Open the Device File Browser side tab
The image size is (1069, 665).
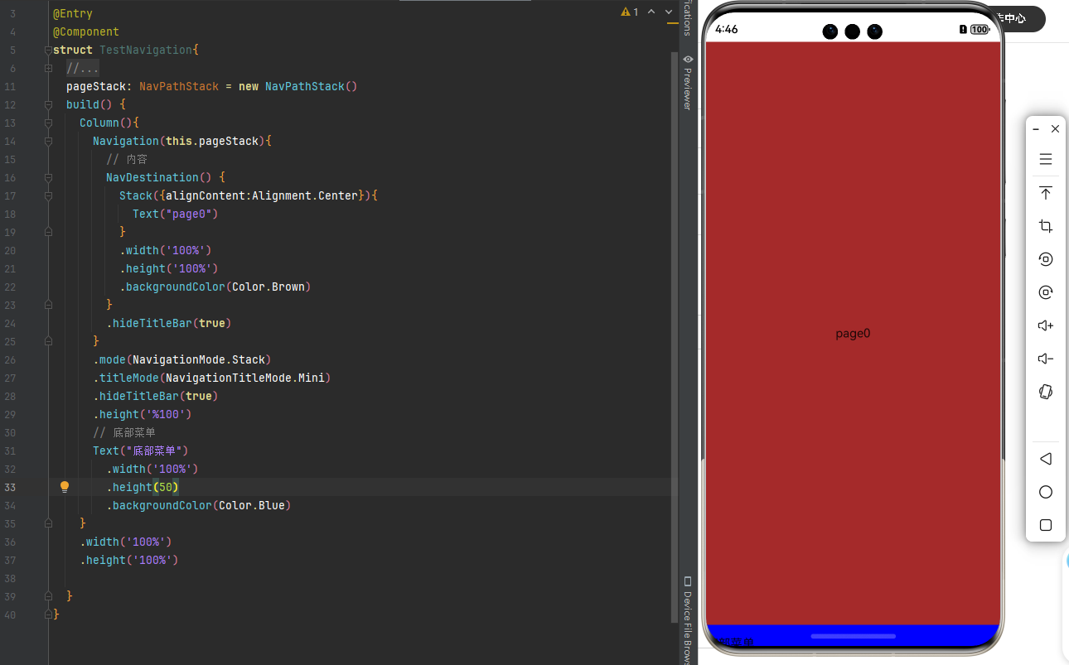click(687, 619)
